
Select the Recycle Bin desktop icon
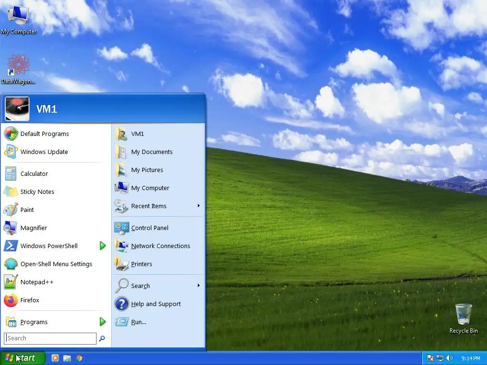[x=463, y=319]
